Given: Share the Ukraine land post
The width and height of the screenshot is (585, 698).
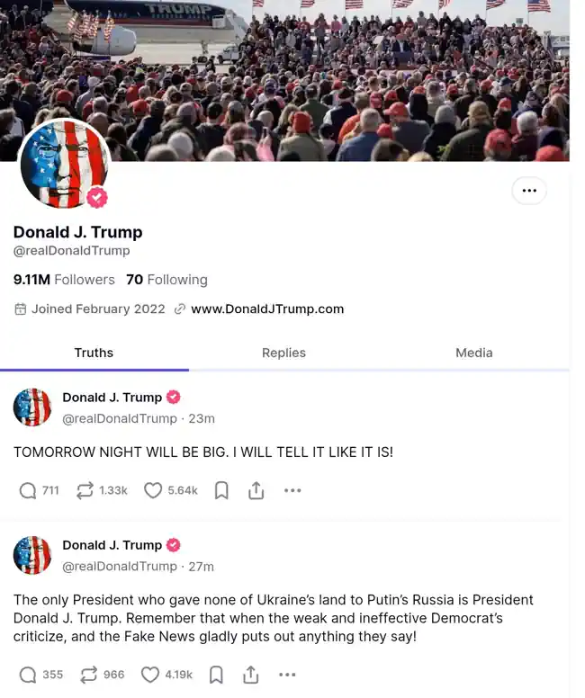Looking at the screenshot, I should [x=251, y=675].
